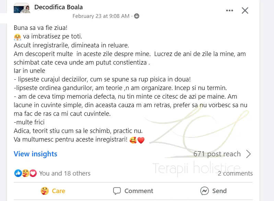Image resolution: width=274 pixels, height=201 pixels.
Task: Click the red heart emoji ending the post
Action: [141, 140]
